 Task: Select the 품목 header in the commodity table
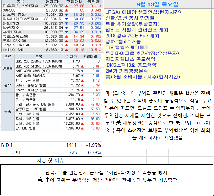coord(39,56)
